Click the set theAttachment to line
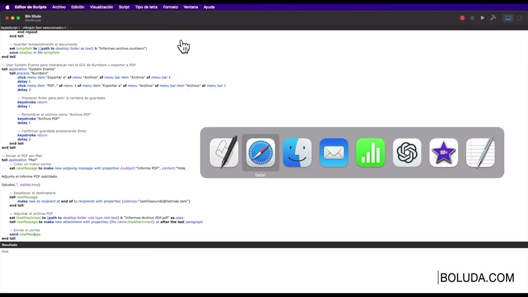This screenshot has width=528, height=297. tap(96, 218)
